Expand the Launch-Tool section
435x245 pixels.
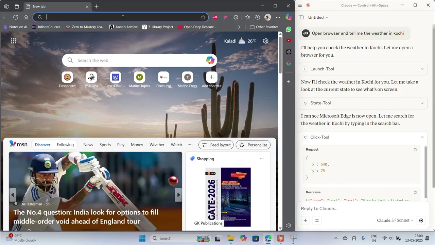363,69
